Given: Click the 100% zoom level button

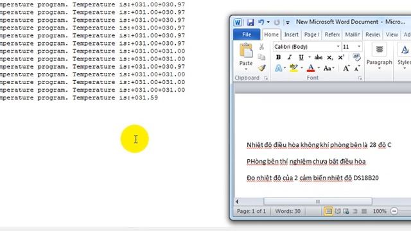Looking at the screenshot, I should pyautogui.click(x=380, y=211).
